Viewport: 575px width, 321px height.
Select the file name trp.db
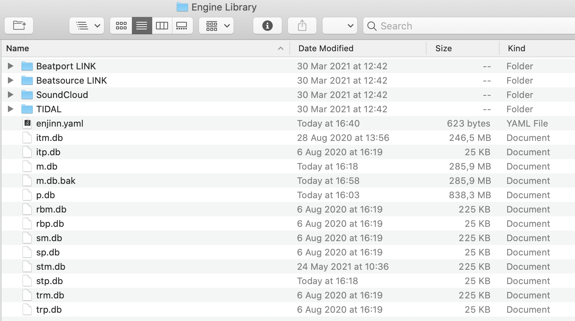(49, 310)
